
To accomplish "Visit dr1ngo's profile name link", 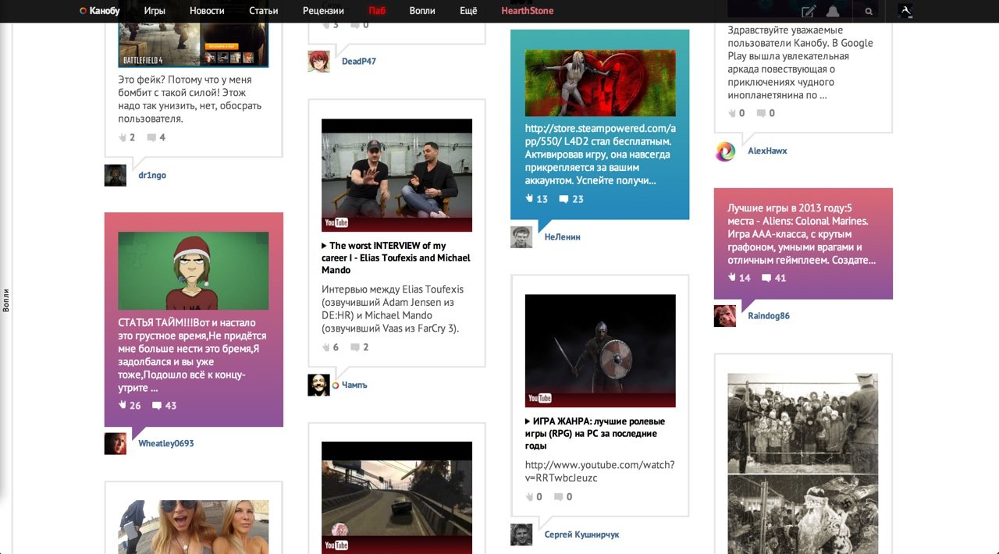I will coord(152,175).
